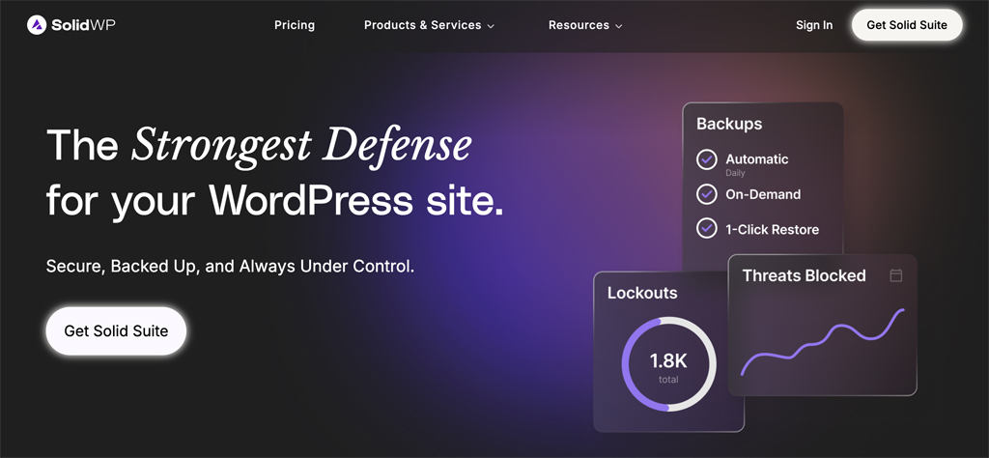Image resolution: width=989 pixels, height=458 pixels.
Task: Click the calendar icon in Threats Blocked
Action: [x=895, y=275]
